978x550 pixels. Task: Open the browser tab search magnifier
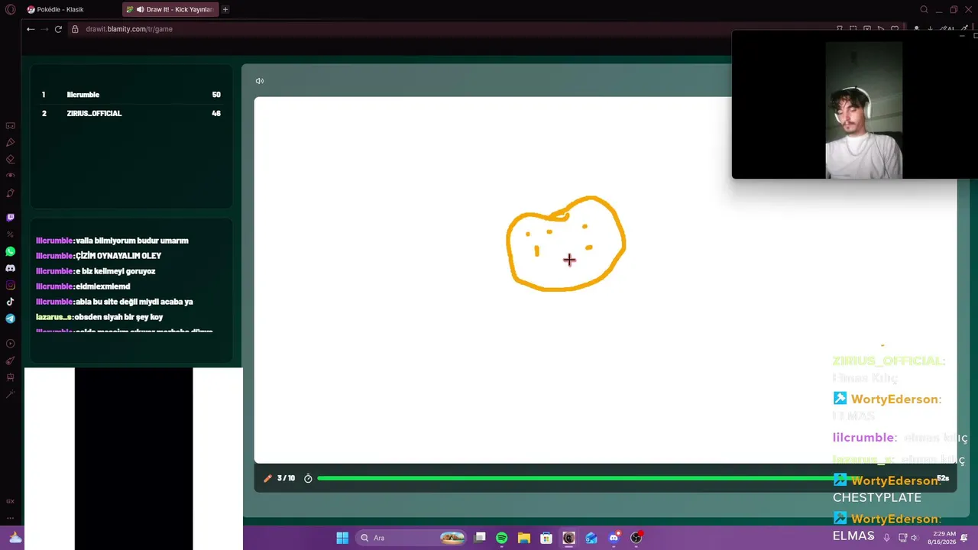tap(924, 9)
